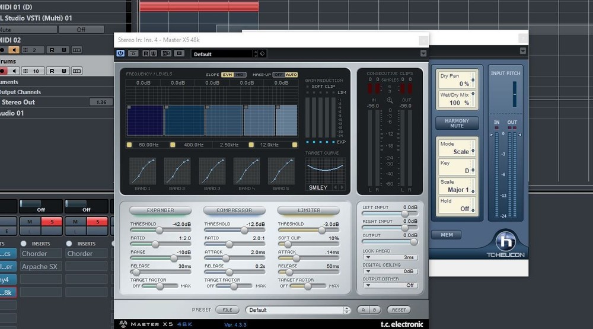Click the Band 3 curve thumbnail
593x329 pixels.
(212, 171)
